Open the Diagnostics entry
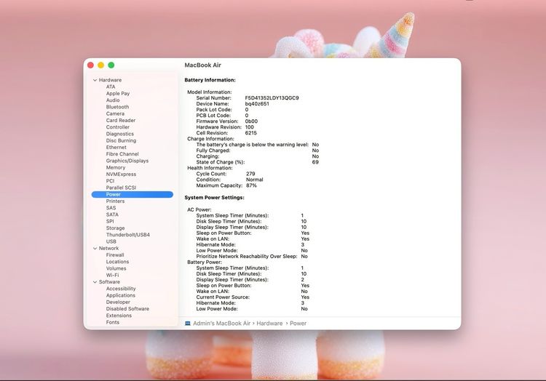The image size is (546, 381). (120, 134)
